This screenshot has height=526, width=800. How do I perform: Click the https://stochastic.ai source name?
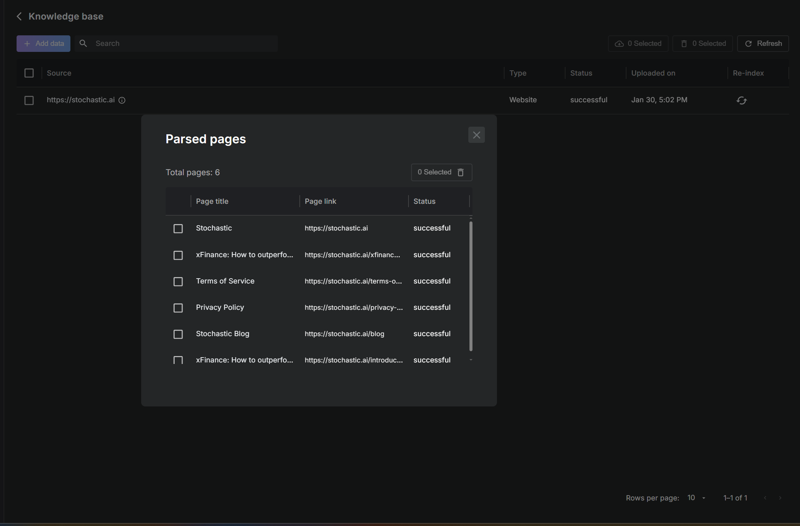(81, 100)
